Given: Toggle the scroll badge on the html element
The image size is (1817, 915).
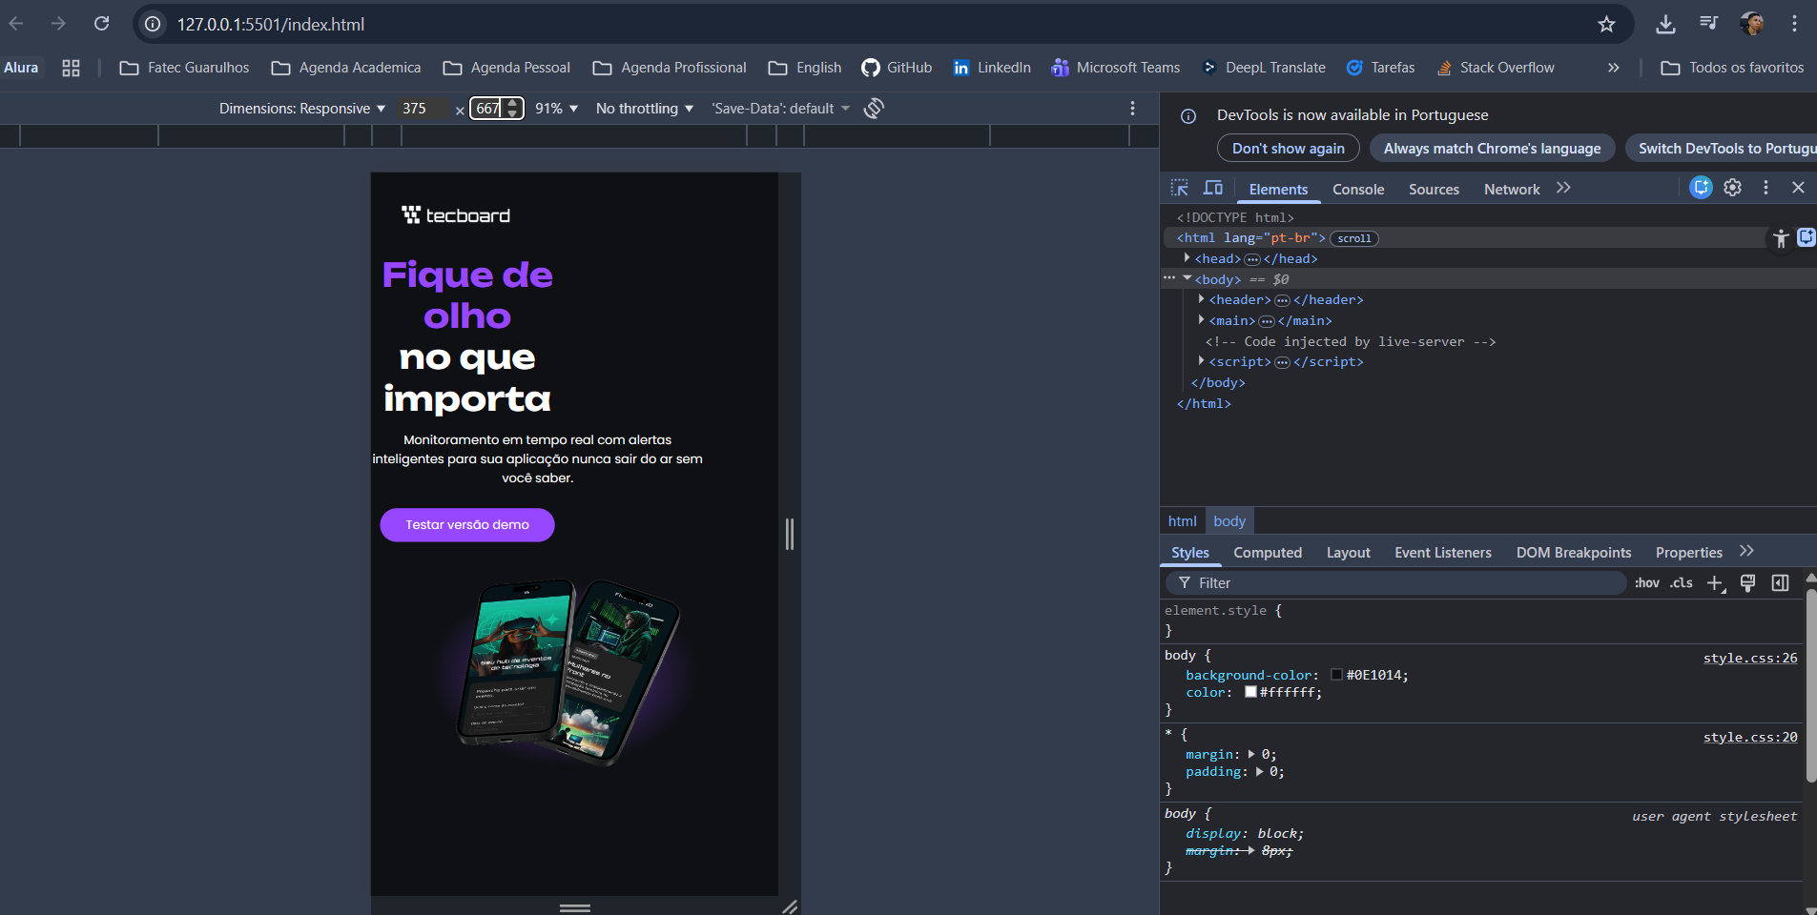Looking at the screenshot, I should pos(1353,238).
